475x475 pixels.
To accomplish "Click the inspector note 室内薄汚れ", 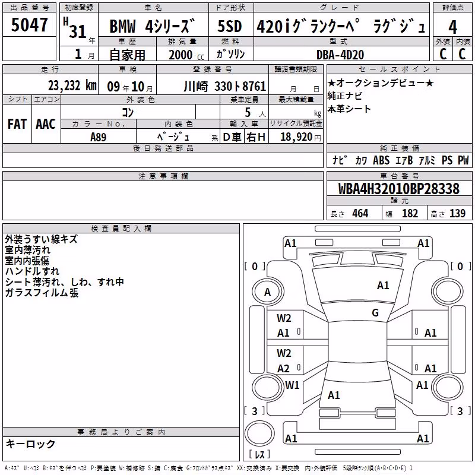I will pyautogui.click(x=27, y=250).
